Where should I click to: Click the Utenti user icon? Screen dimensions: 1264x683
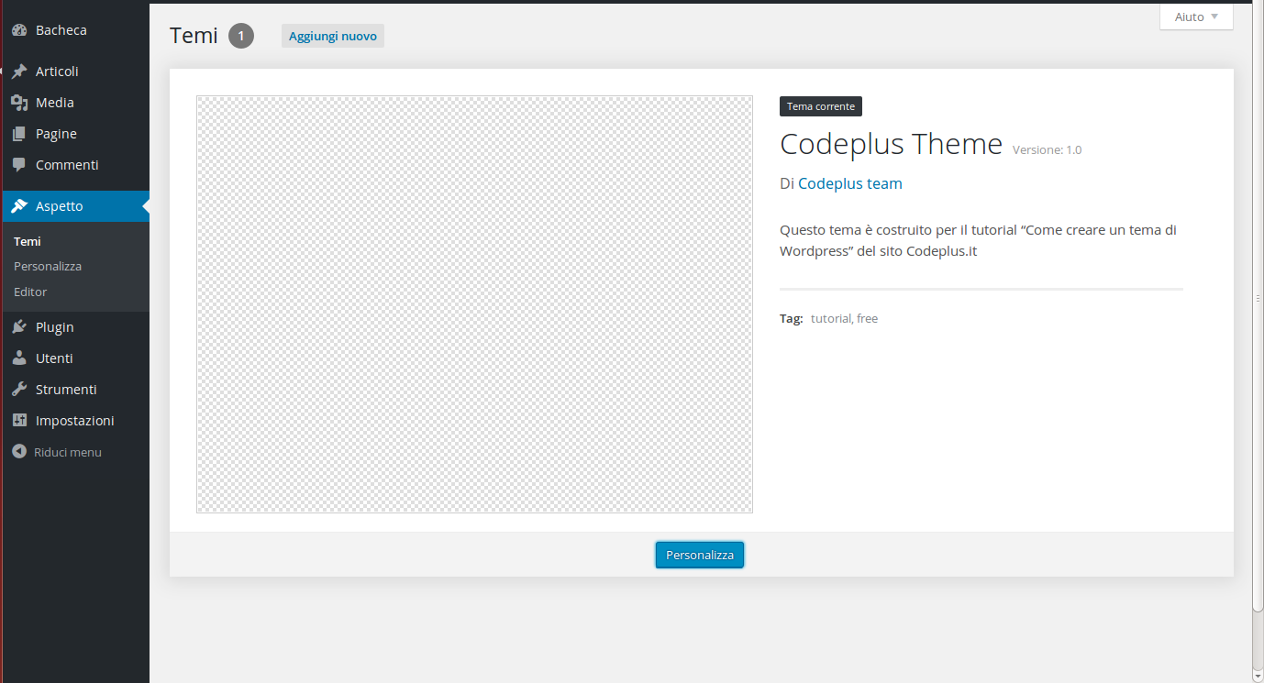[19, 358]
